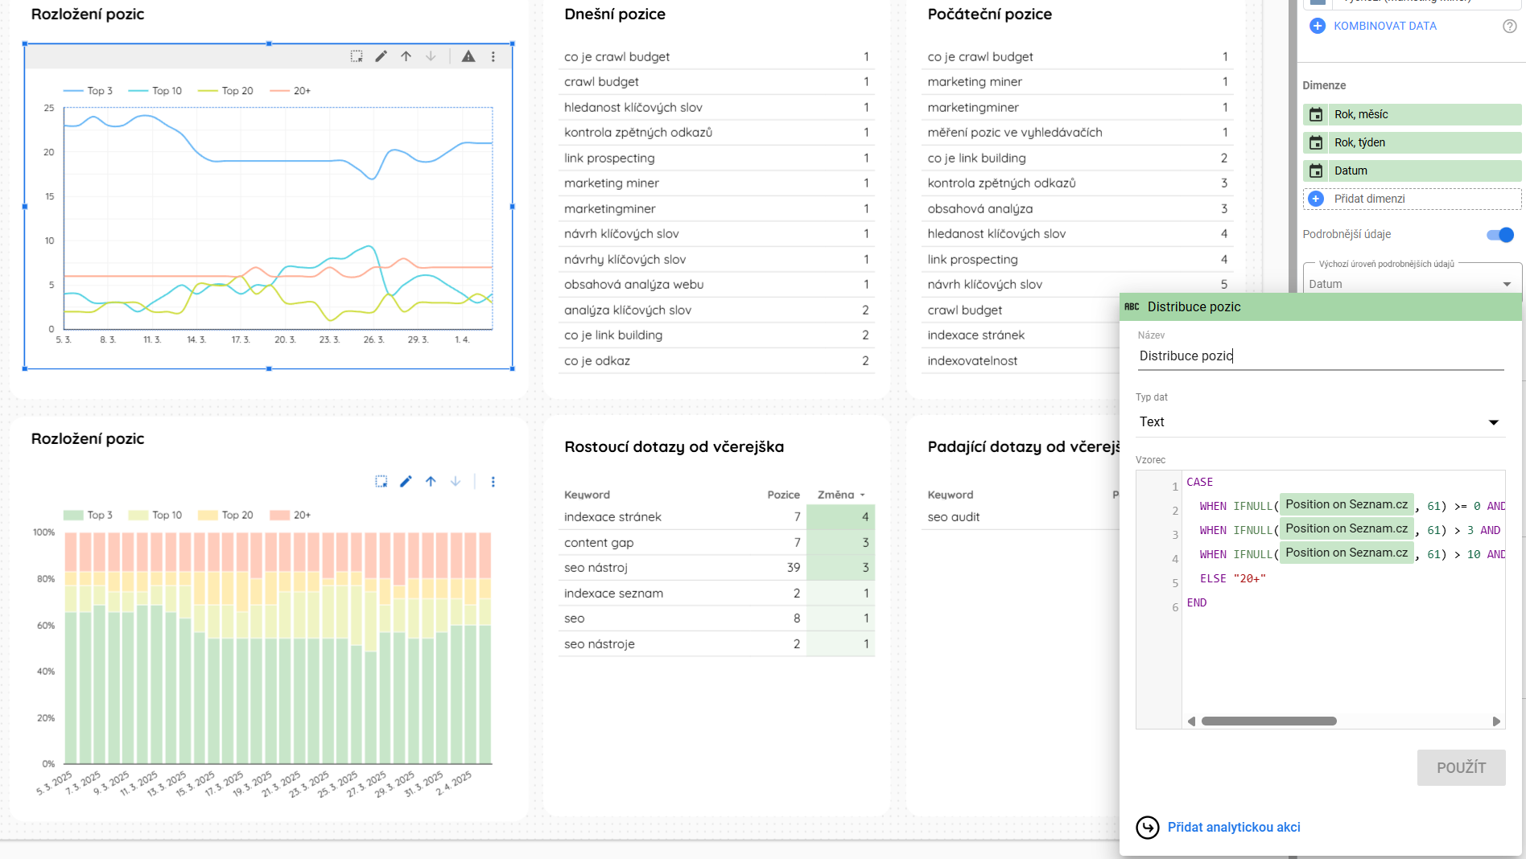Click 'kontrola zpětných odkazů' in Dnešní pozice
1526x859 pixels.
pyautogui.click(x=638, y=133)
